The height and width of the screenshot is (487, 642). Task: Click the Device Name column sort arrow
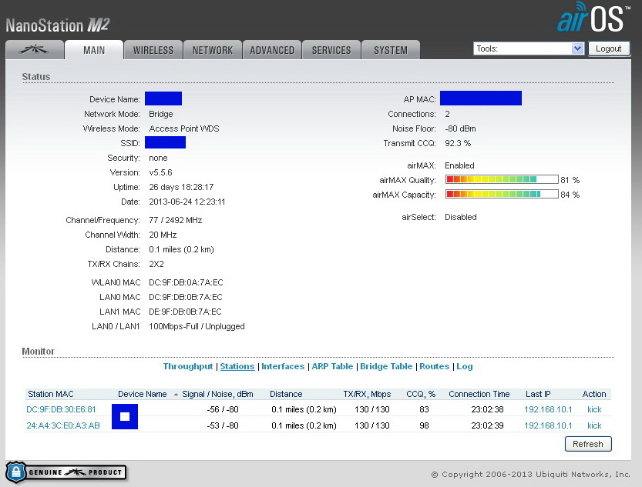click(x=175, y=394)
